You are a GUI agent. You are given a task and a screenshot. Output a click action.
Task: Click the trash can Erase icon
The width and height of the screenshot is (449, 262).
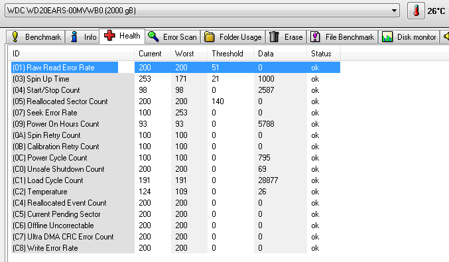tap(274, 36)
